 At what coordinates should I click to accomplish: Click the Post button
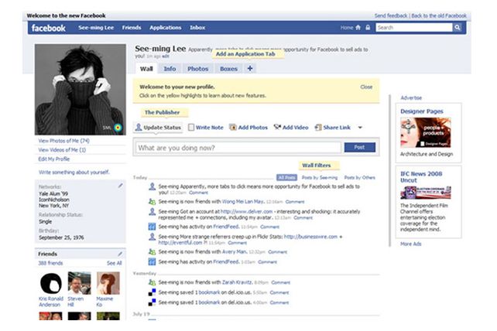(x=359, y=147)
